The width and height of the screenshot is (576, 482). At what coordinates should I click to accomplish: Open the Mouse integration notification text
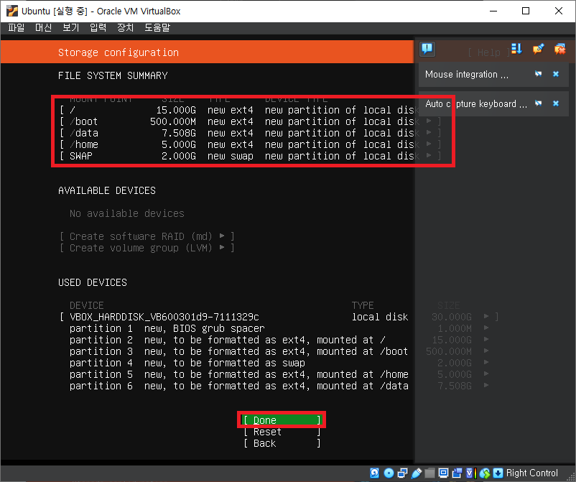[467, 74]
